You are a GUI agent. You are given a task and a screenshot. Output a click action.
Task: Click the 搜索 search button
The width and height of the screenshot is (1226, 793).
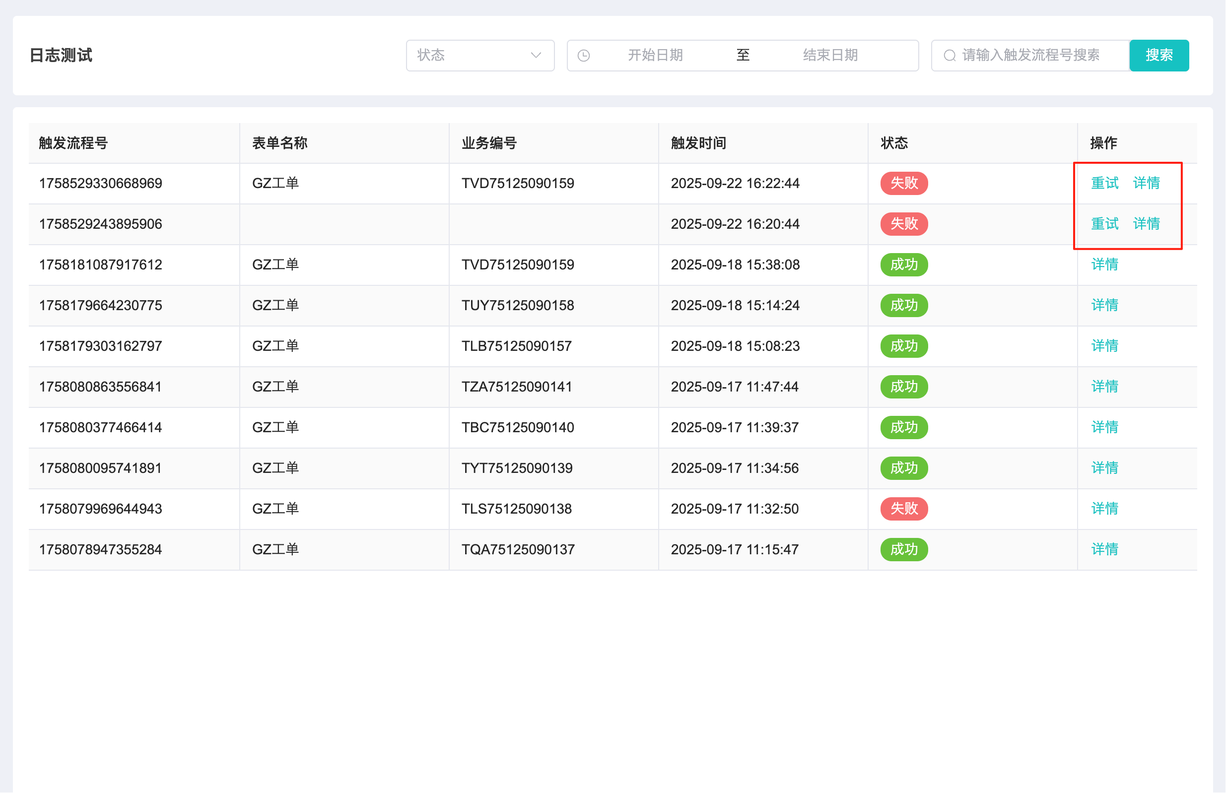[1159, 55]
